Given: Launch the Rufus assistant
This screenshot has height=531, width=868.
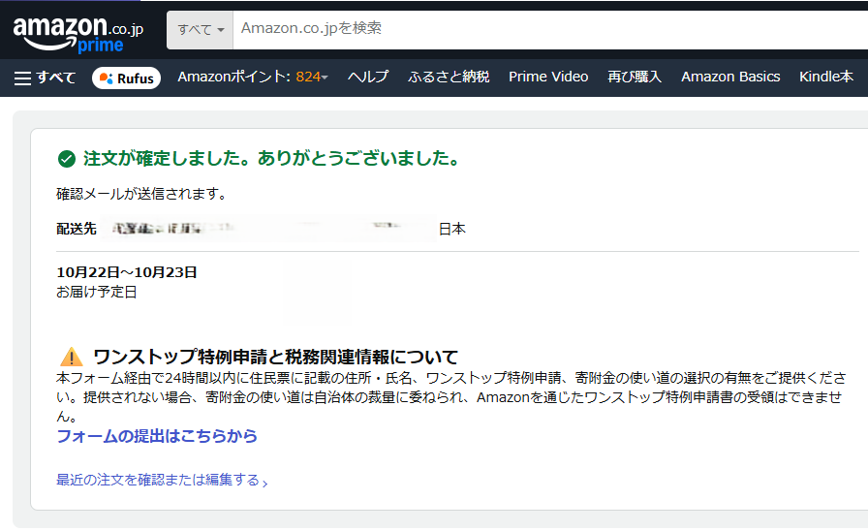Looking at the screenshot, I should coord(126,78).
